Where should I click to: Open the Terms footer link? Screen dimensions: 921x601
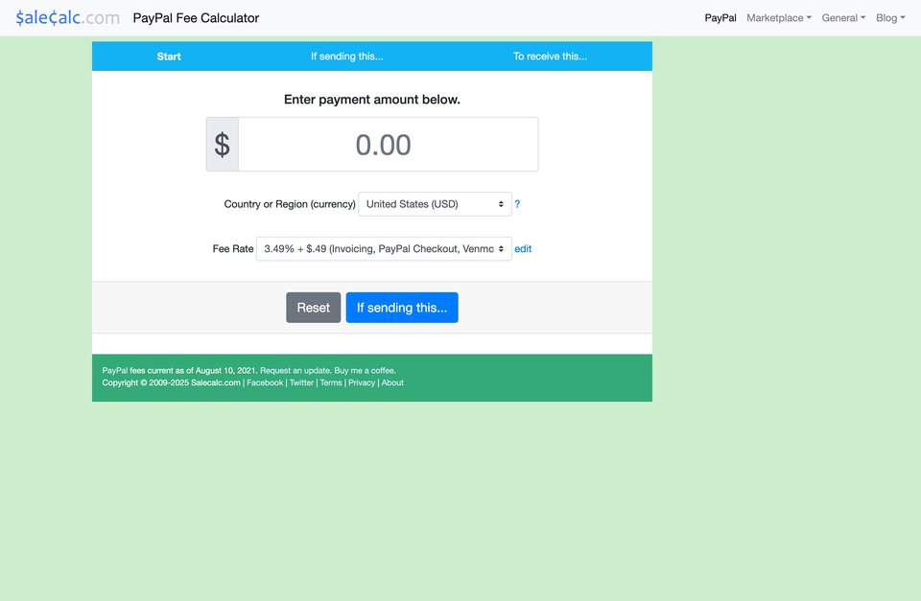coord(331,382)
